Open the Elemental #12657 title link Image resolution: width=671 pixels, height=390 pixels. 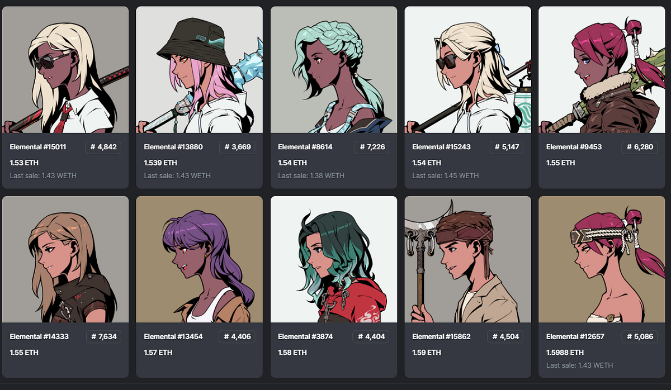575,337
